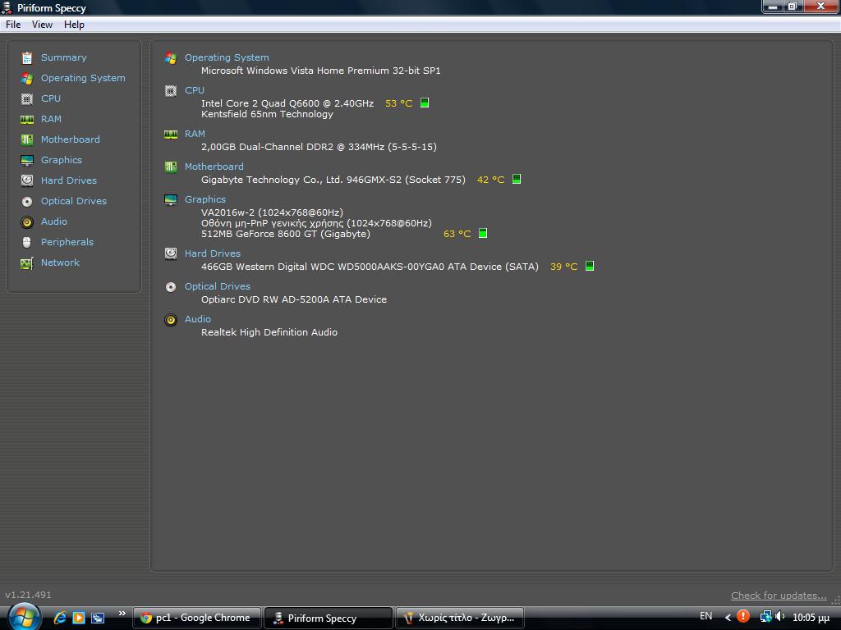841x630 pixels.
Task: Click the memory icon beside RAM heading in main panel
Action: pyautogui.click(x=171, y=134)
